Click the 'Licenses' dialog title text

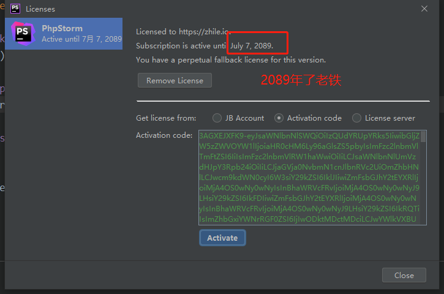tap(40, 9)
